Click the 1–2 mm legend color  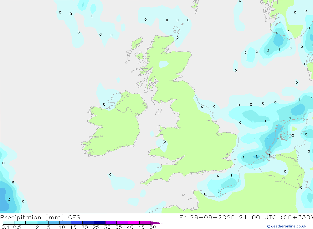[31, 223]
